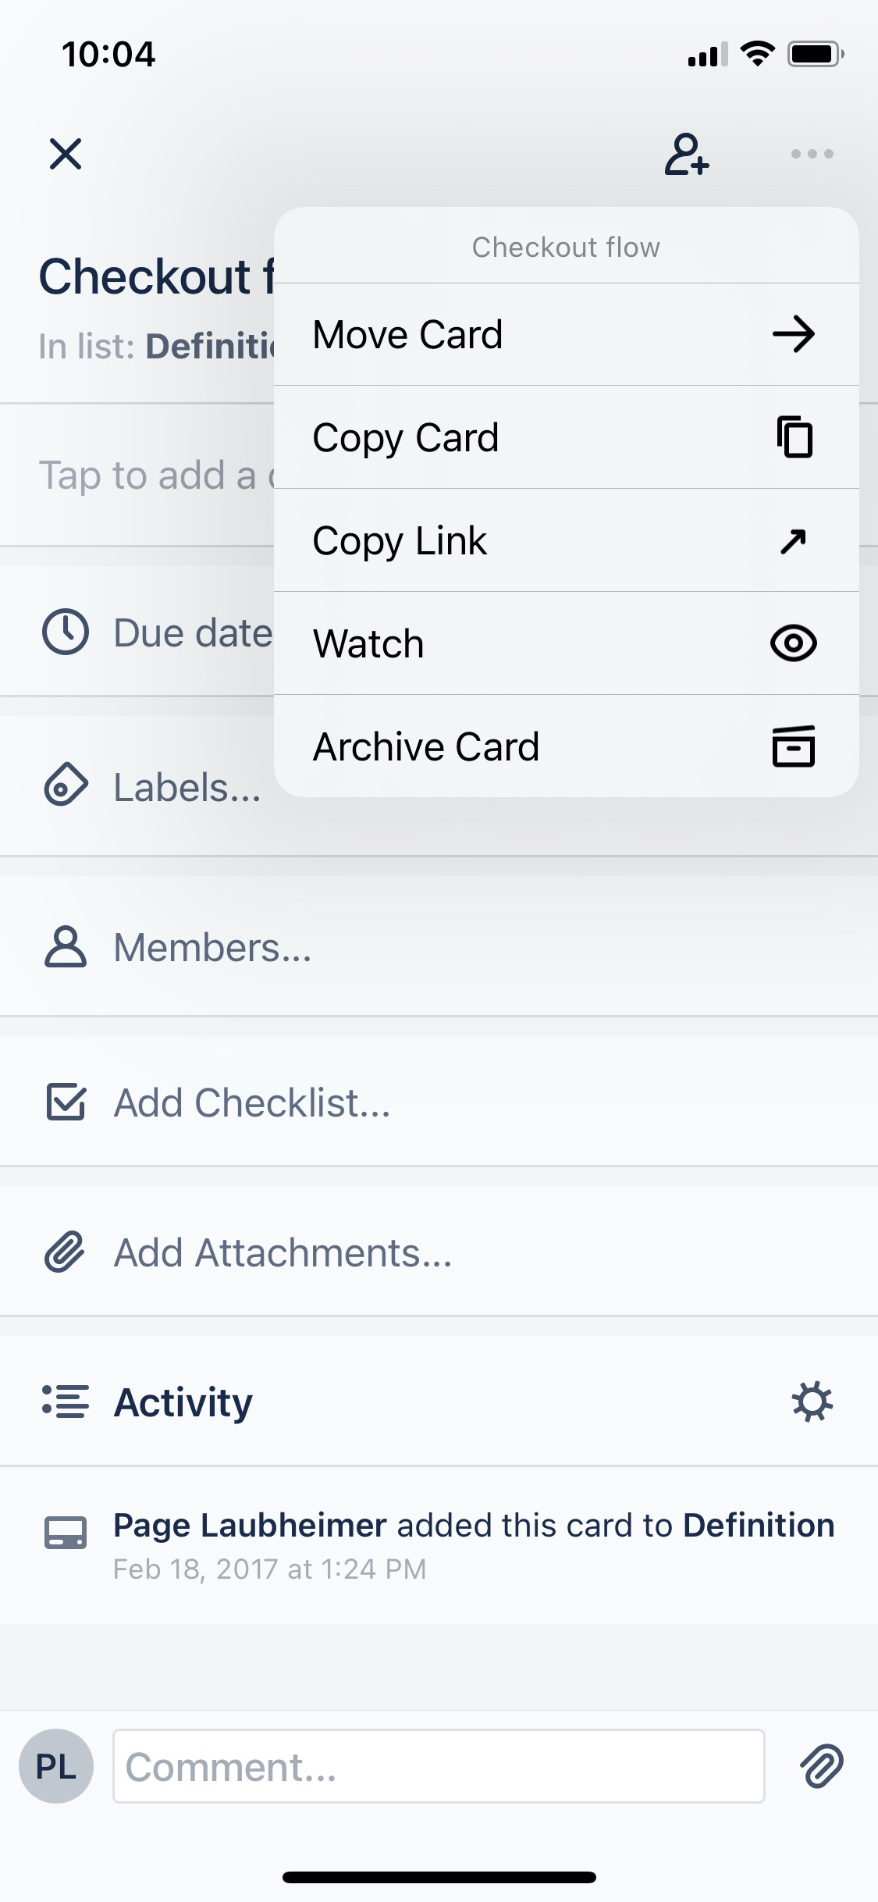Open Activity settings gear
This screenshot has height=1902, width=878.
812,1402
